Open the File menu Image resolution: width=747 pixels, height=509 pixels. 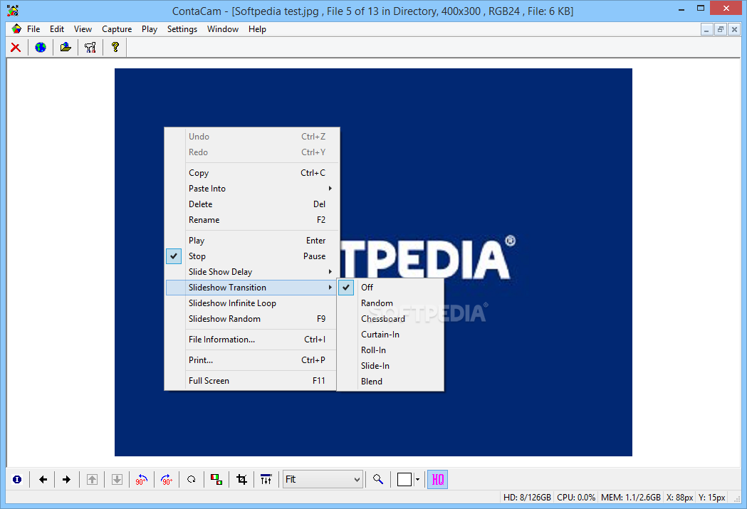33,29
